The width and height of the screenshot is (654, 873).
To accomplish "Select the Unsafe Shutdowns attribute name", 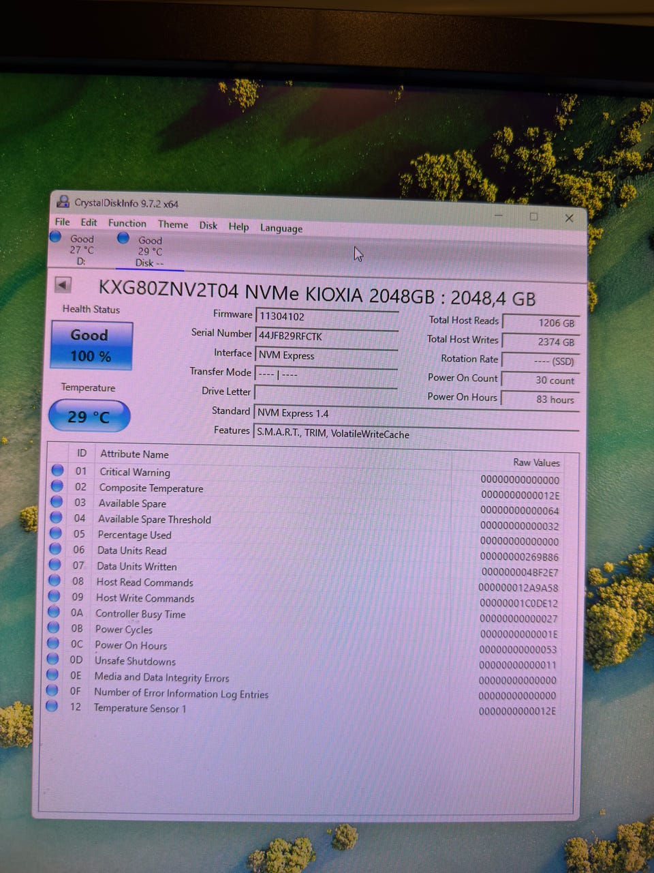I will [x=135, y=661].
